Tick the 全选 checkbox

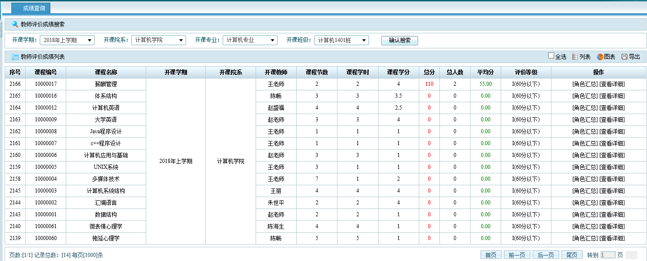551,56
